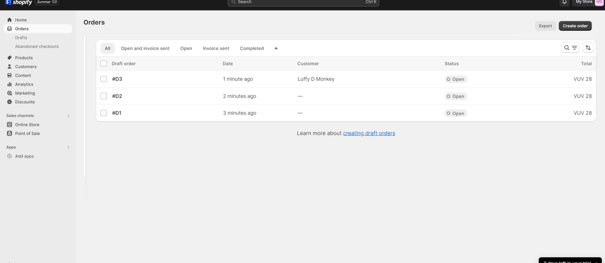
Task: Open the search and filter orders button
Action: 570,48
